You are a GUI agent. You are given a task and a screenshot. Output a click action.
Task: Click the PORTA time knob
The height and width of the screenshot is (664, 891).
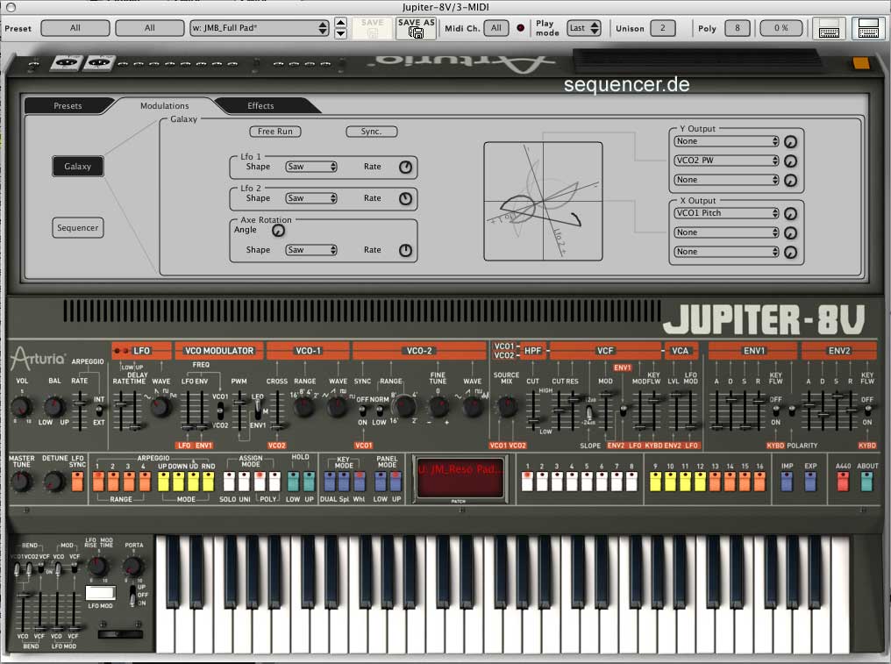click(133, 567)
